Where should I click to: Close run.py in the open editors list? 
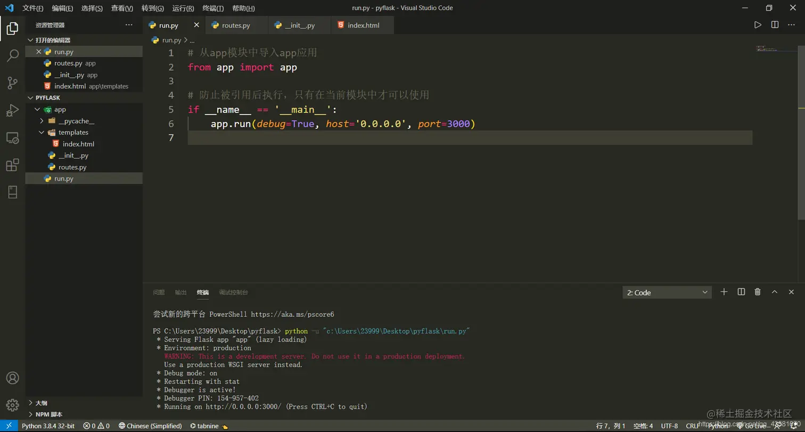point(38,52)
